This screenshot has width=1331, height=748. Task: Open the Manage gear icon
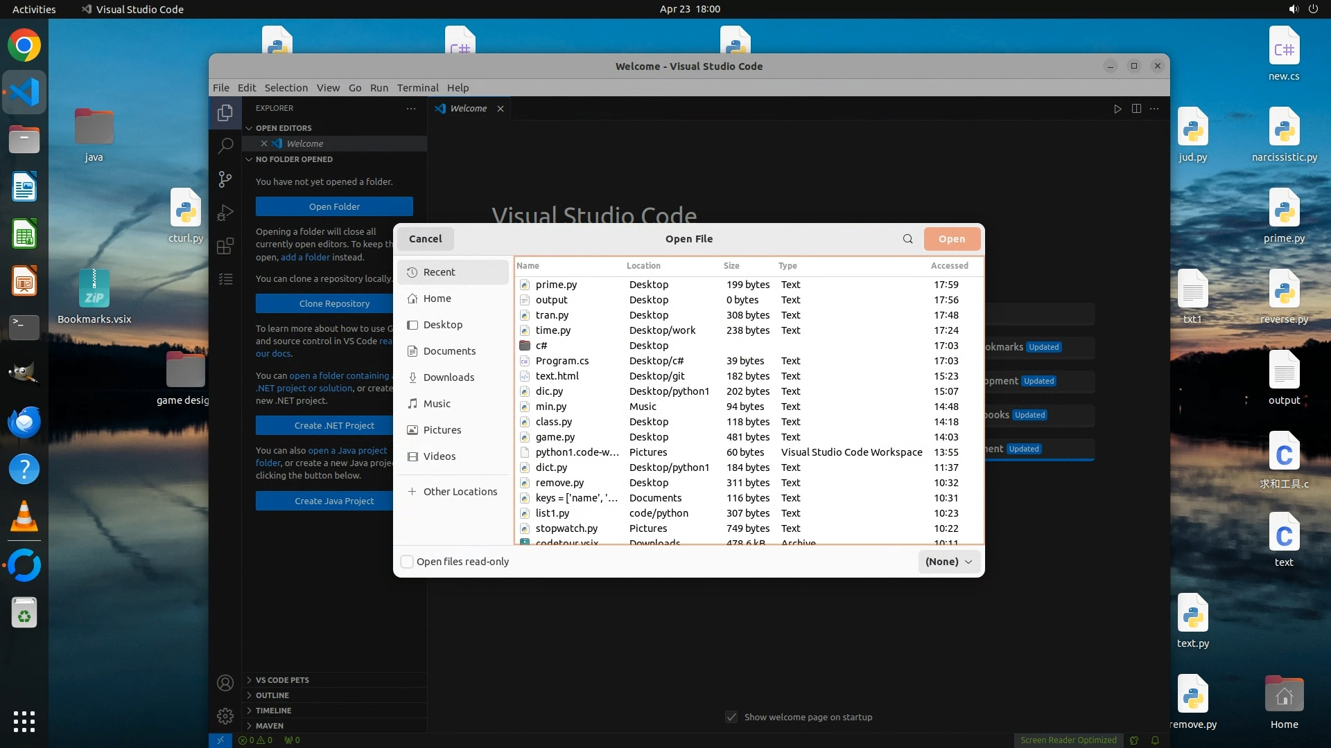pyautogui.click(x=225, y=715)
